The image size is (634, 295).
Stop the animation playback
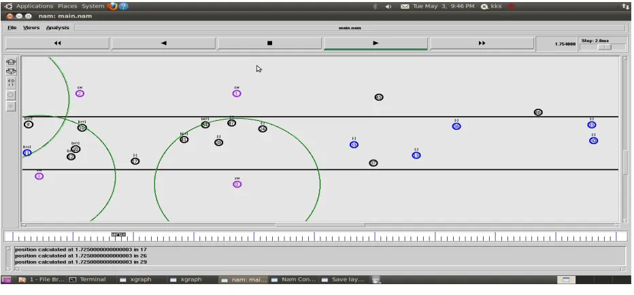[x=269, y=44]
